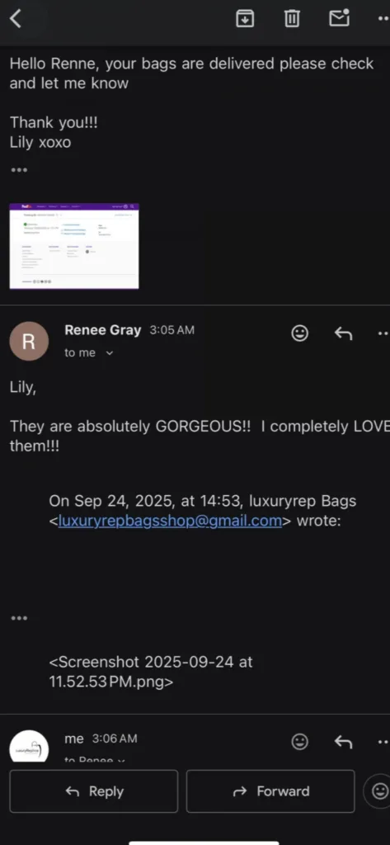
Task: Open the FedEx tracking screenshot attachment
Action: click(74, 246)
